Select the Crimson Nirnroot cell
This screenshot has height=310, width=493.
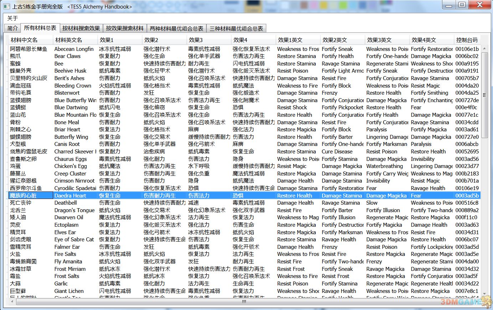point(75,181)
